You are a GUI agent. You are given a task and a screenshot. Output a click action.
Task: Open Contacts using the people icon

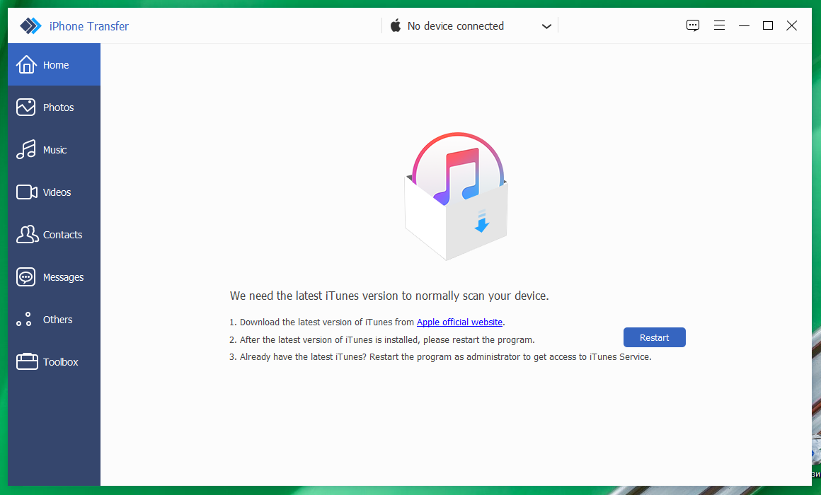[27, 235]
